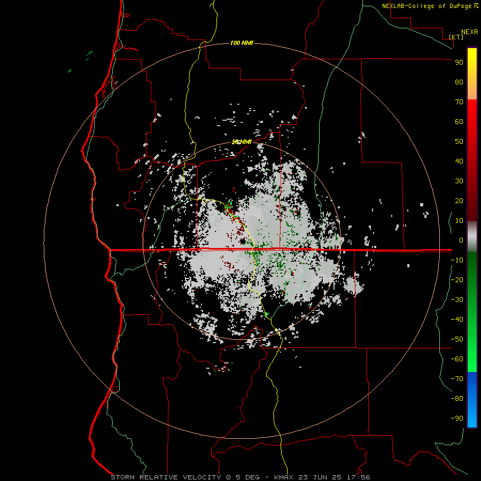Click the -90 value on velocity scale

tap(457, 418)
